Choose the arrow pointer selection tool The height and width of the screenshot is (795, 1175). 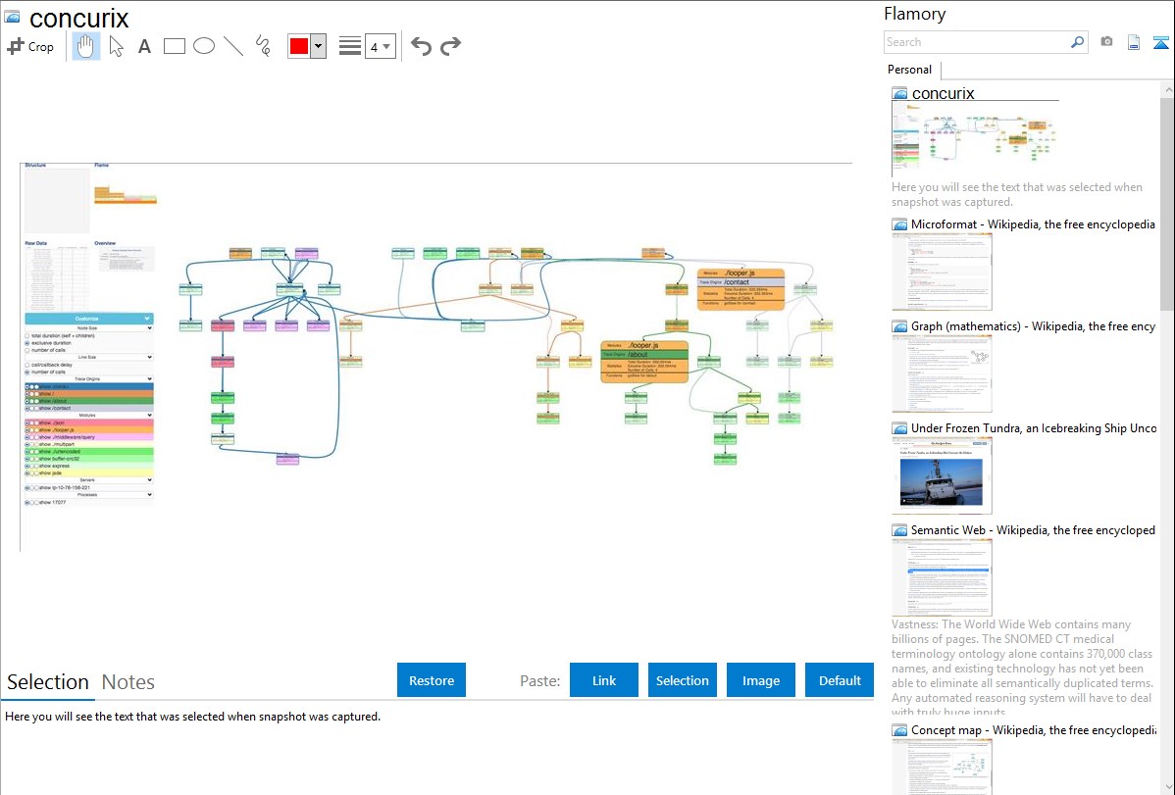pos(116,46)
